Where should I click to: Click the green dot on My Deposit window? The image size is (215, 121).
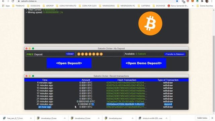pyautogui.click(x=33, y=48)
